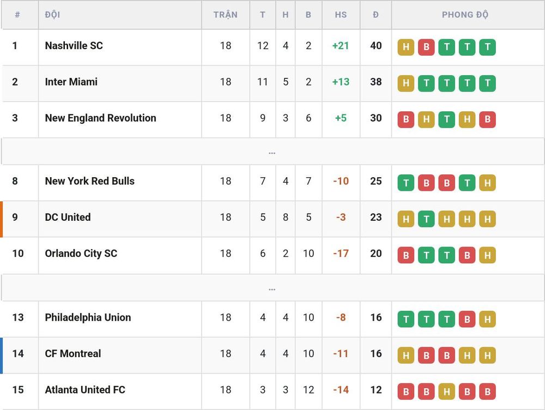Click Nashville SC's red B form badge
This screenshot has height=410, width=545.
426,47
